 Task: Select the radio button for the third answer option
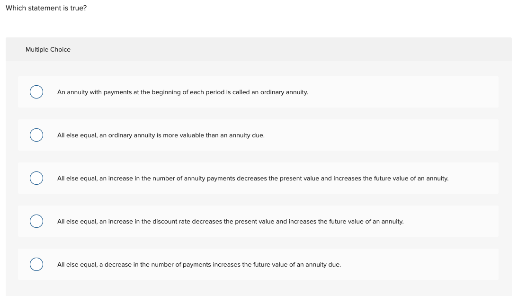pyautogui.click(x=36, y=178)
